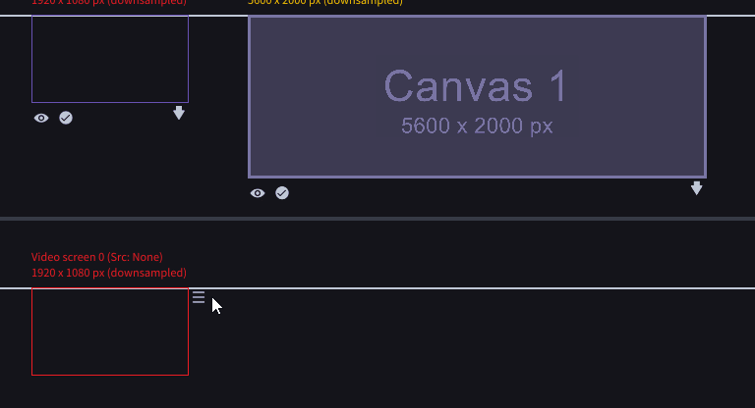Select the red-outlined Video screen 0 preview
755x408 pixels.
110,331
